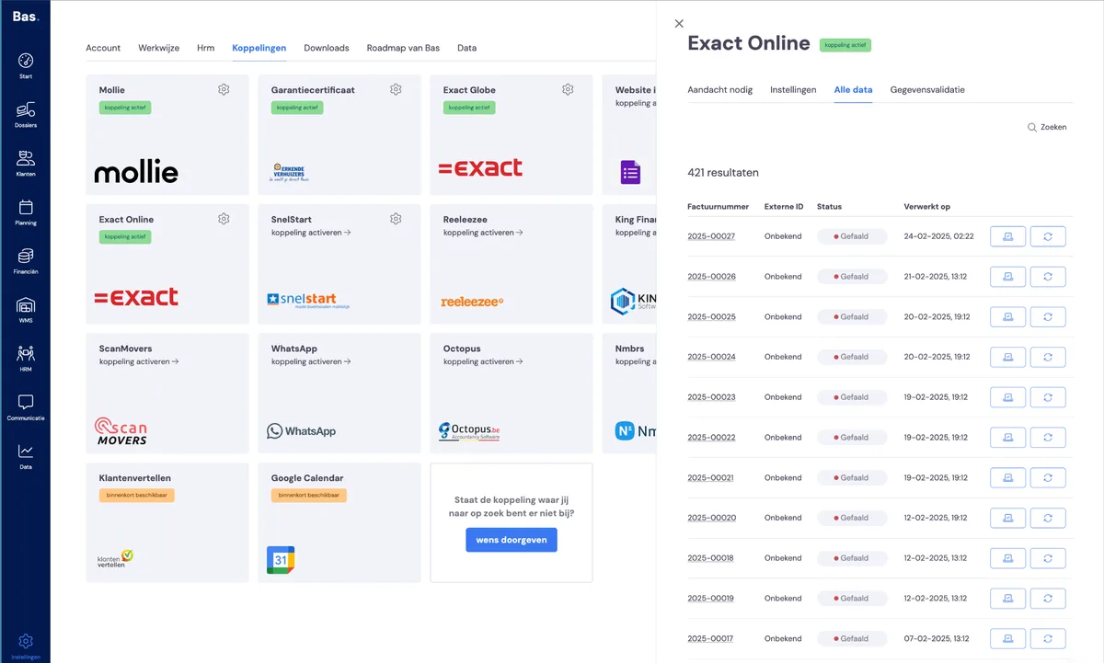
Task: Click the Zoeken search icon
Action: coord(1032,127)
